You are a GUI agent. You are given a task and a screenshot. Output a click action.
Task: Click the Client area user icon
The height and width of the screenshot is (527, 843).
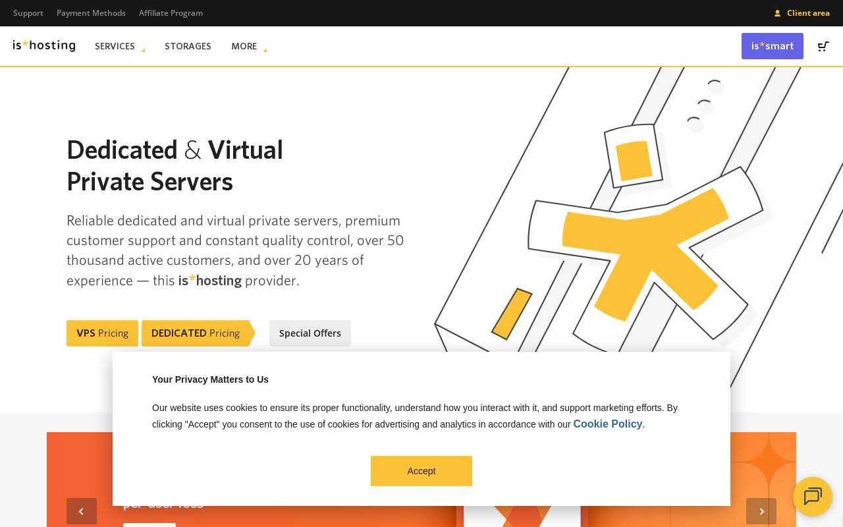coord(777,13)
